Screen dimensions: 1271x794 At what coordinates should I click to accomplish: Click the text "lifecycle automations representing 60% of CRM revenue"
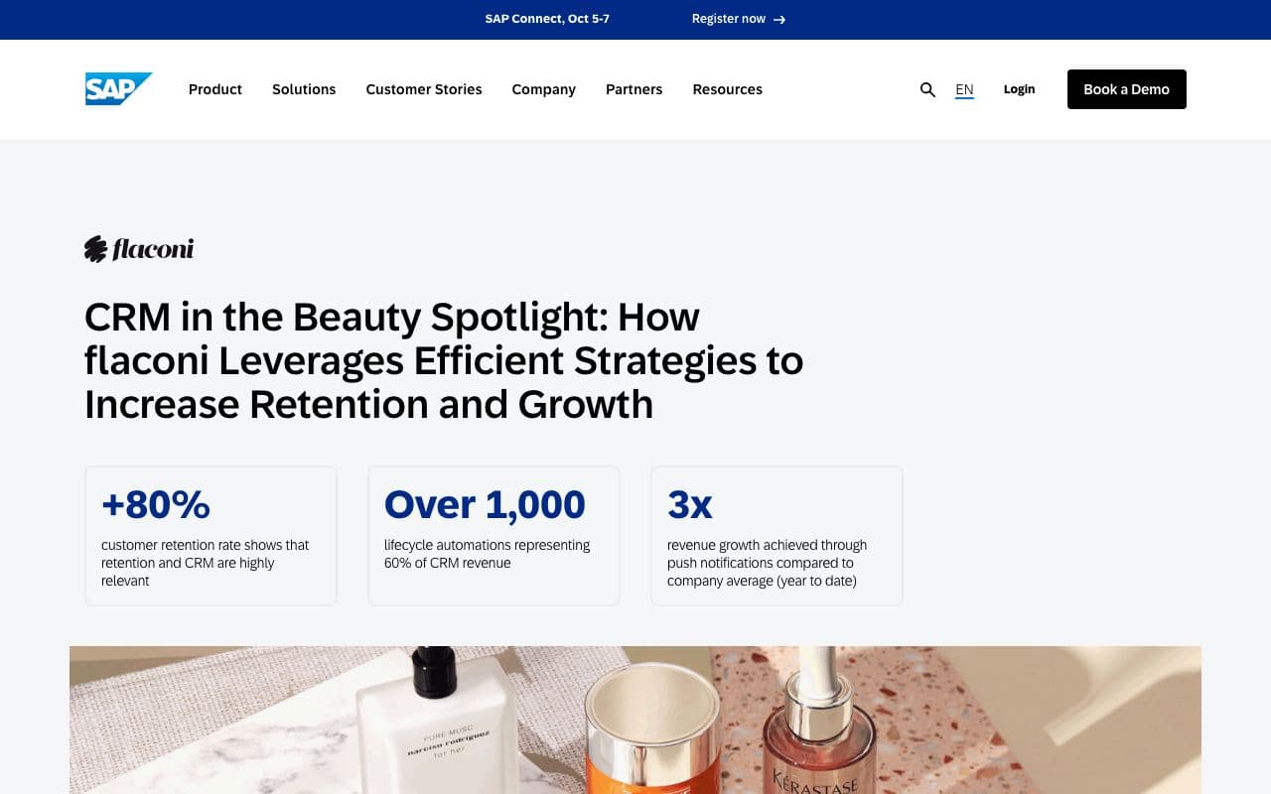click(x=488, y=554)
